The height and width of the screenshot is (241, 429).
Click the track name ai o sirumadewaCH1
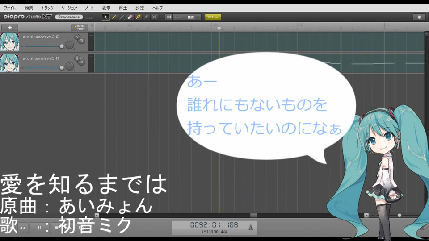coord(41,58)
